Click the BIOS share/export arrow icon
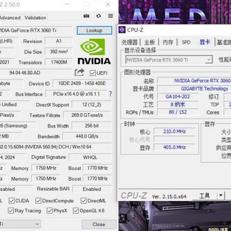 pos(79,72)
